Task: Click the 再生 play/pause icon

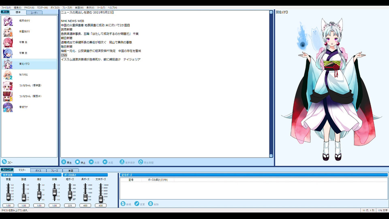Action: [x=64, y=162]
